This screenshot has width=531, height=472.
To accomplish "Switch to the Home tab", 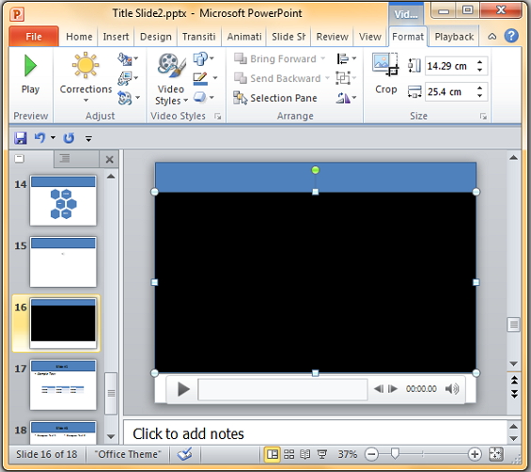I will [79, 37].
